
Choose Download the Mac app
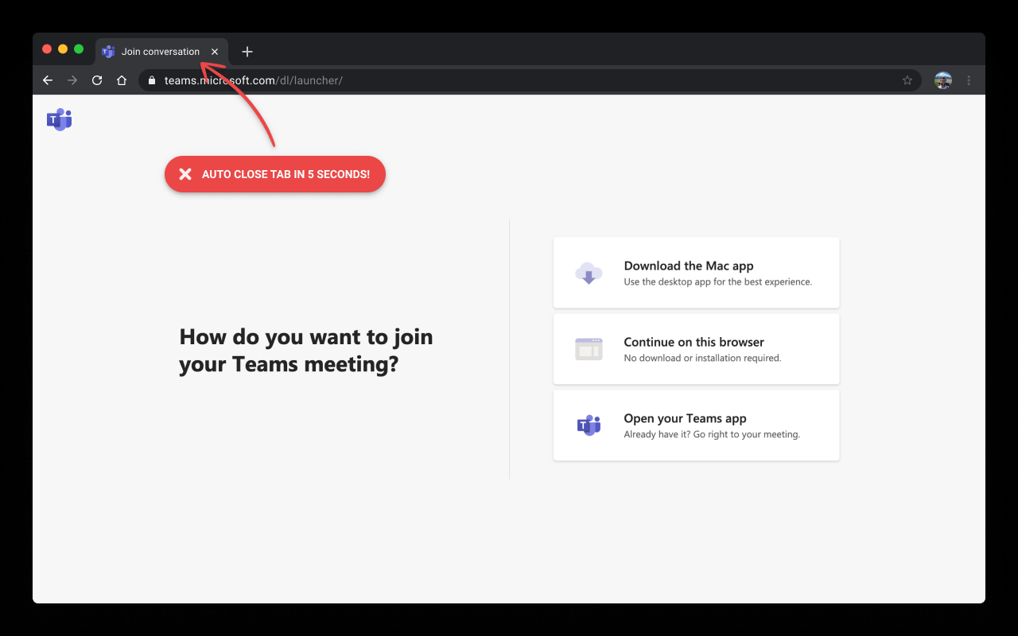(x=696, y=273)
